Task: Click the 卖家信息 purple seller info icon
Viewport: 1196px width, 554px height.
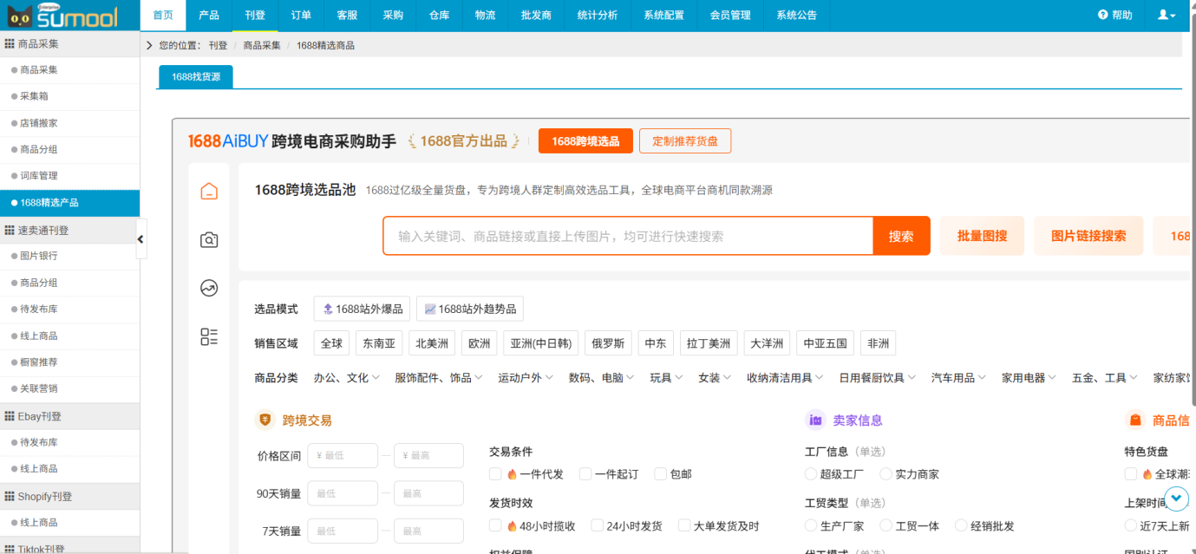Action: (814, 420)
